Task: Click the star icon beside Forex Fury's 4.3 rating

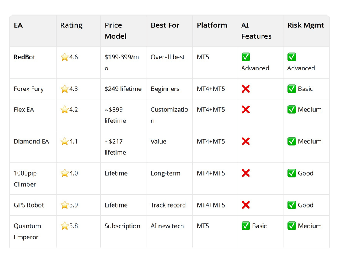Action: tap(64, 89)
